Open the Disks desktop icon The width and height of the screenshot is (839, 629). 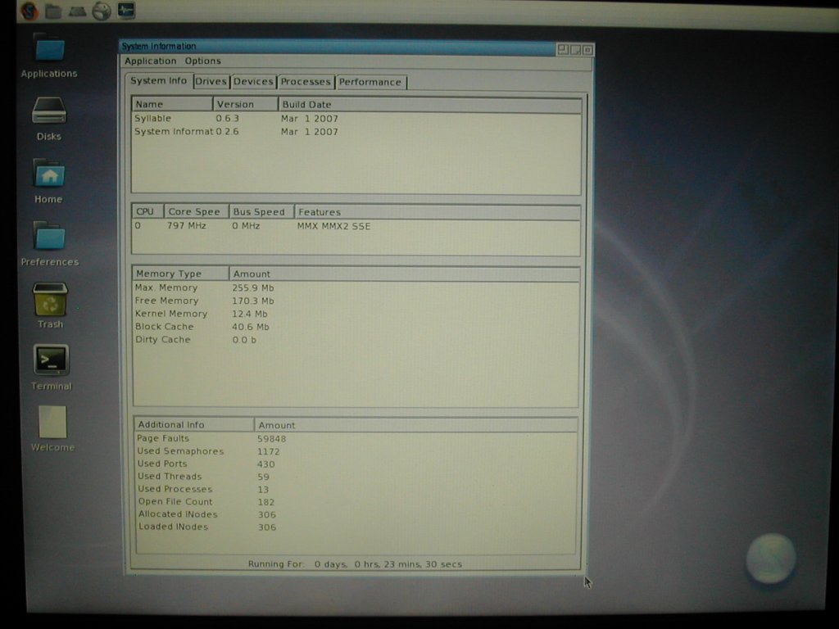49,111
